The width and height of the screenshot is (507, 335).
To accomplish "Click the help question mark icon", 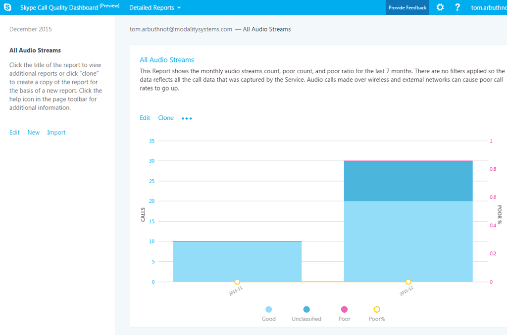I will coord(457,7).
